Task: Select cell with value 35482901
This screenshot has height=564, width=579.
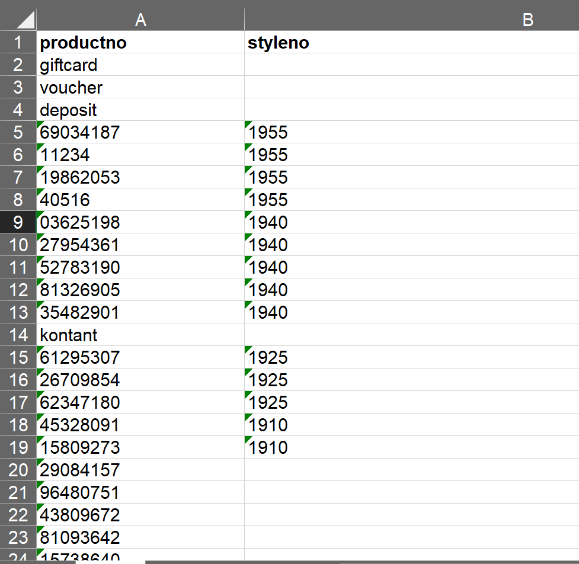Action: [x=140, y=312]
